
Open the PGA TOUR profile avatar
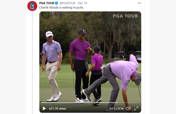coord(32,6)
